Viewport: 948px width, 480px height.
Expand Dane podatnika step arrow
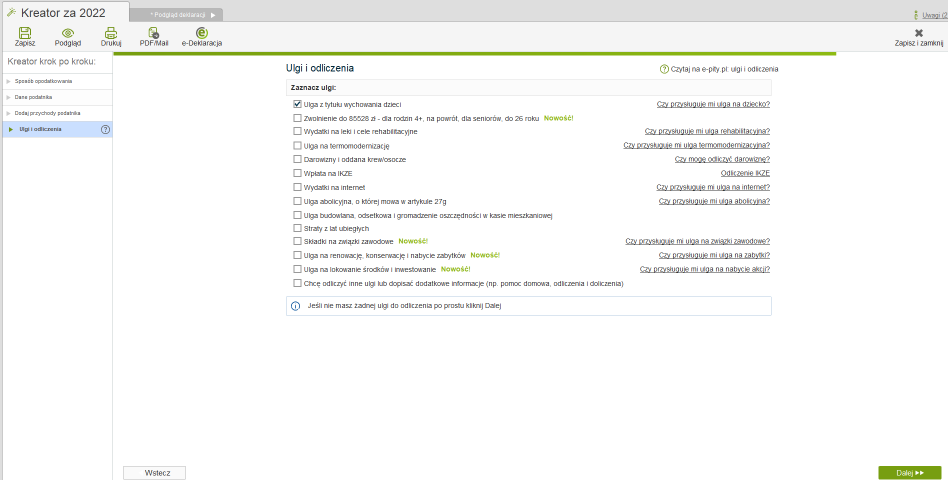point(8,97)
